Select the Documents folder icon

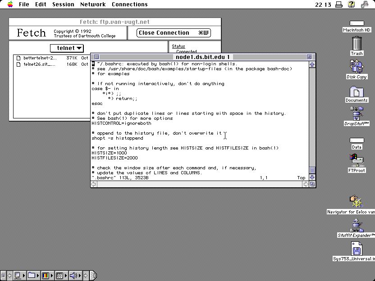tap(357, 92)
